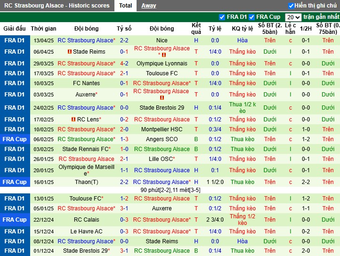This screenshot has height=256, width=340.
Task: Open the 20 recent matches dropdown
Action: [x=293, y=17]
